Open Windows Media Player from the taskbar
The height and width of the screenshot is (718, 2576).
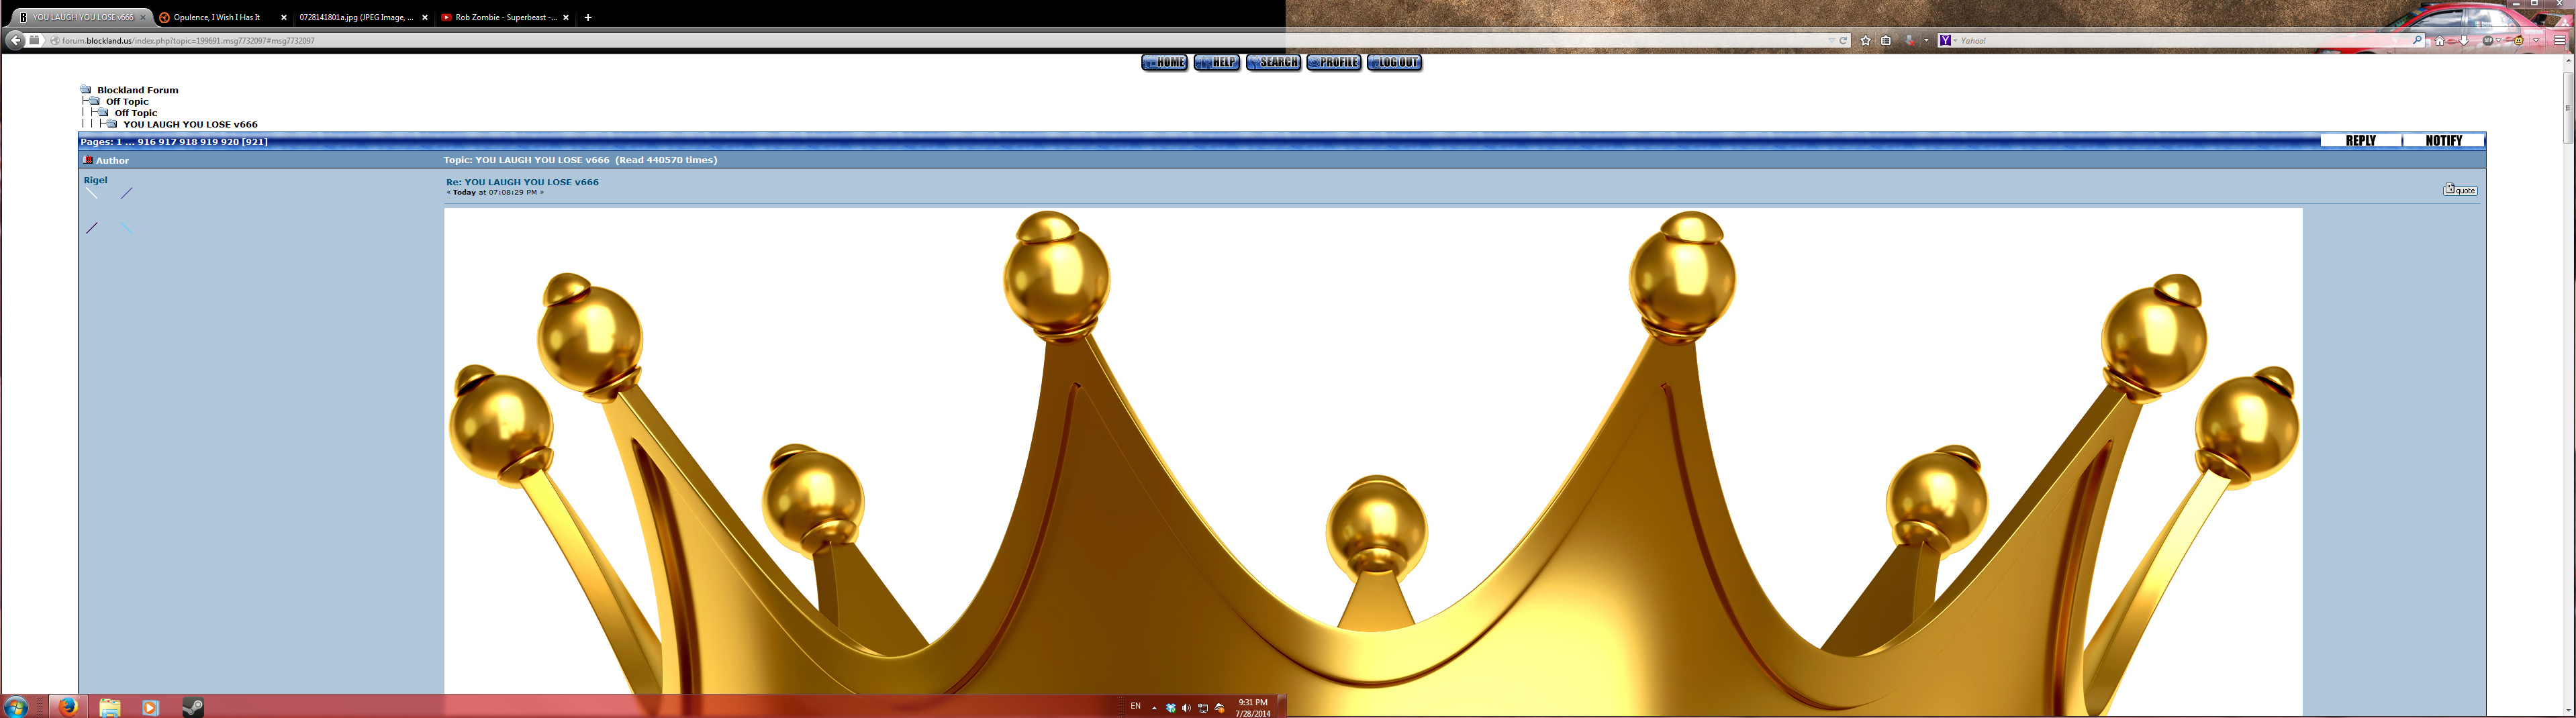[x=151, y=707]
